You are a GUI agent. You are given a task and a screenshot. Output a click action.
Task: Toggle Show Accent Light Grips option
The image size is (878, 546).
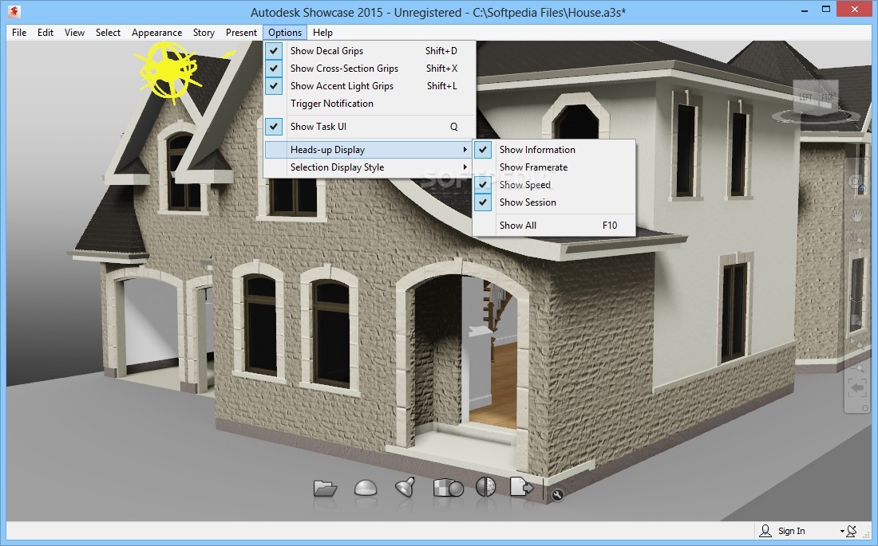(370, 85)
